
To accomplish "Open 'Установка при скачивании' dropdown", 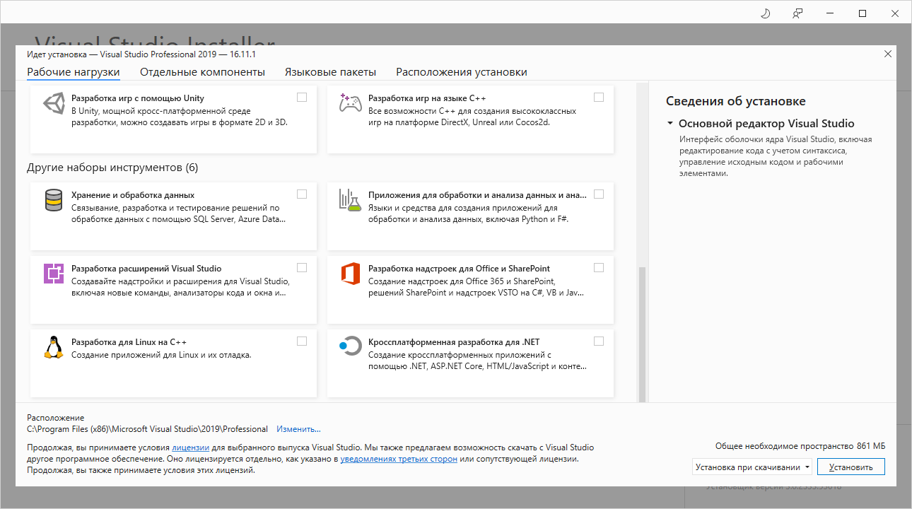I will point(752,467).
